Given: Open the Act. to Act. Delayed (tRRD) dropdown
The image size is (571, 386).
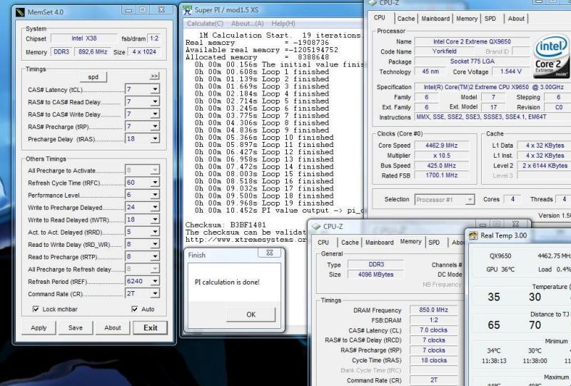Looking at the screenshot, I should click(x=155, y=232).
